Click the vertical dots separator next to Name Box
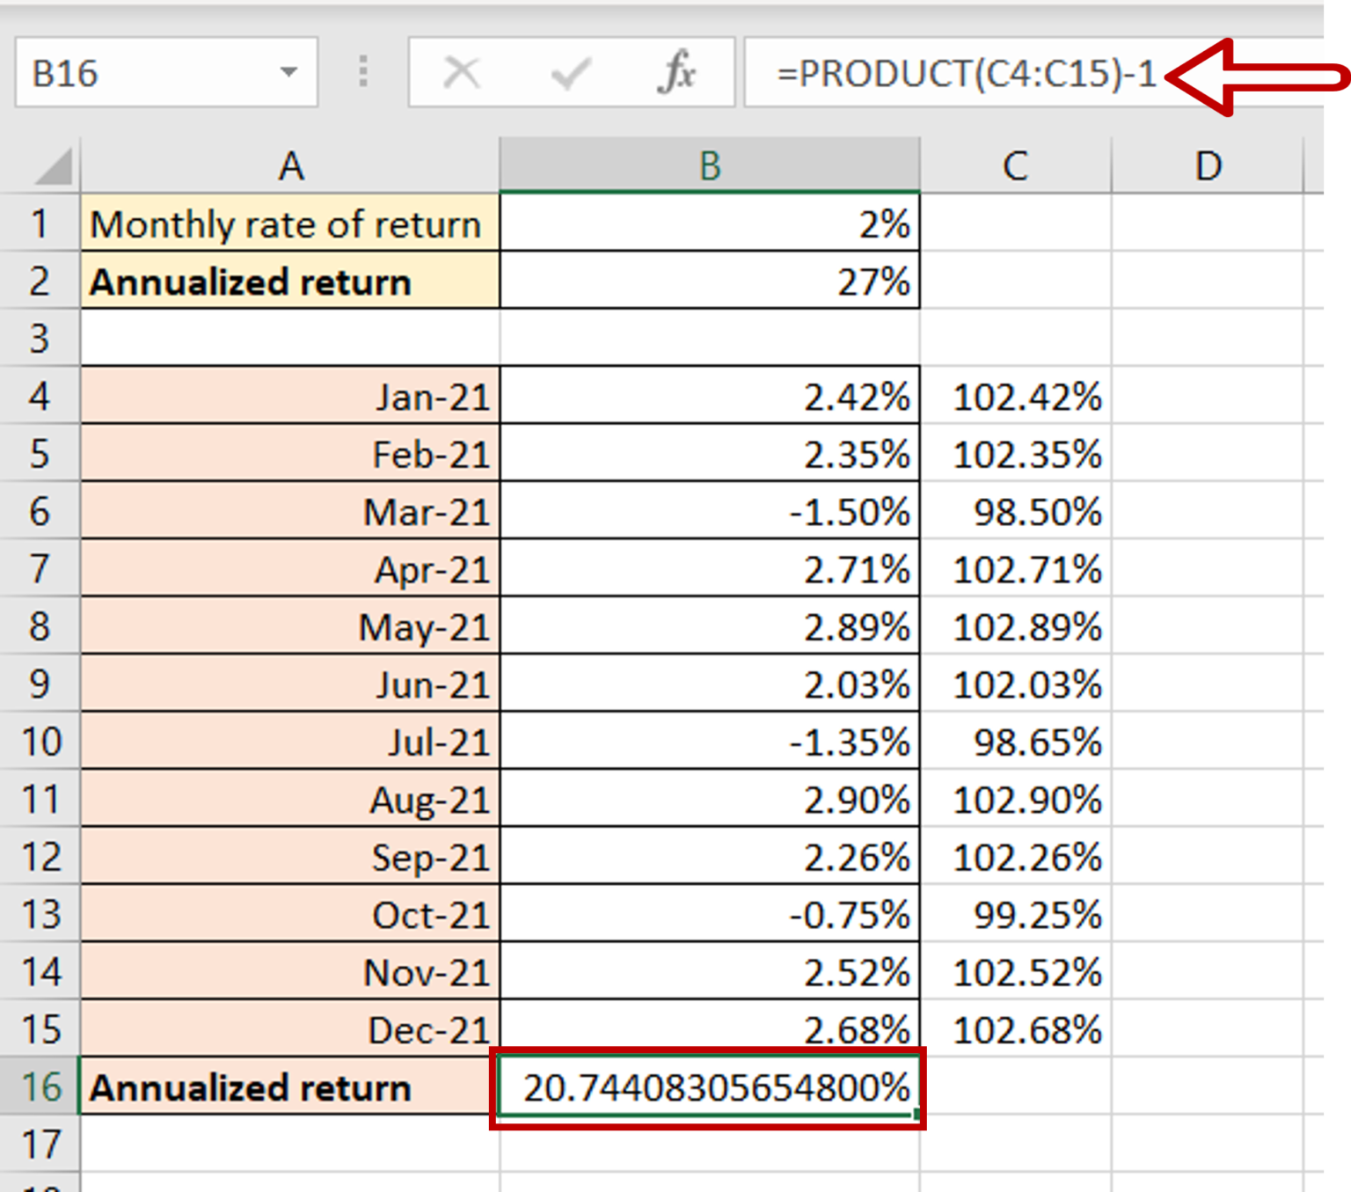 click(x=361, y=72)
